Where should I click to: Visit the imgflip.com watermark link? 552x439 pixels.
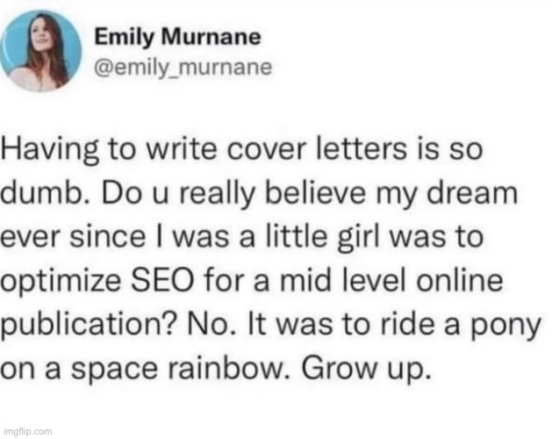pos(27,431)
